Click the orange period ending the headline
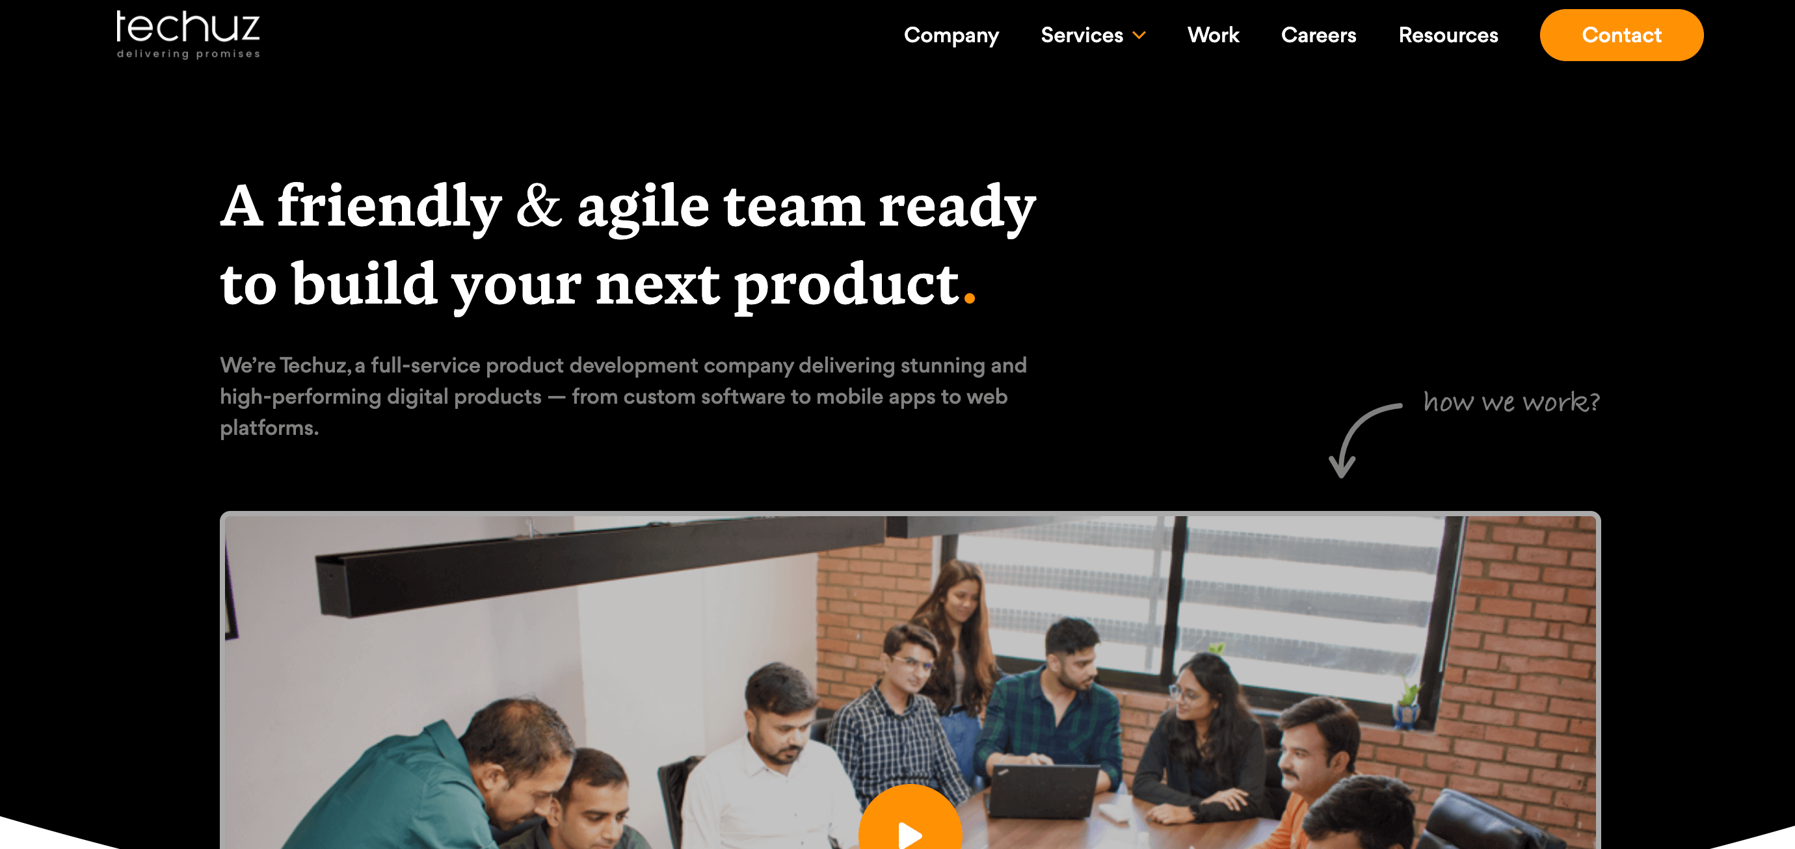The width and height of the screenshot is (1795, 849). tap(969, 300)
